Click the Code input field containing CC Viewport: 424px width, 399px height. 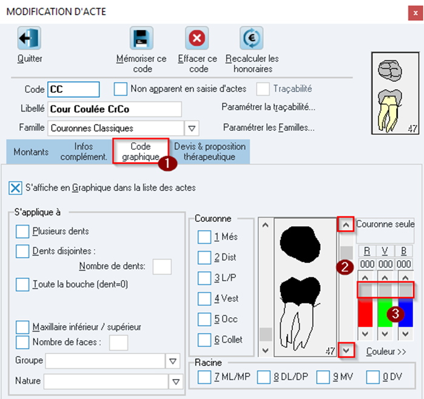pyautogui.click(x=73, y=89)
